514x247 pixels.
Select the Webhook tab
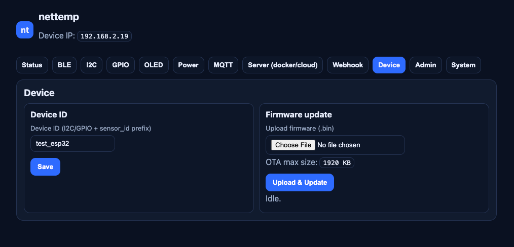coord(348,65)
